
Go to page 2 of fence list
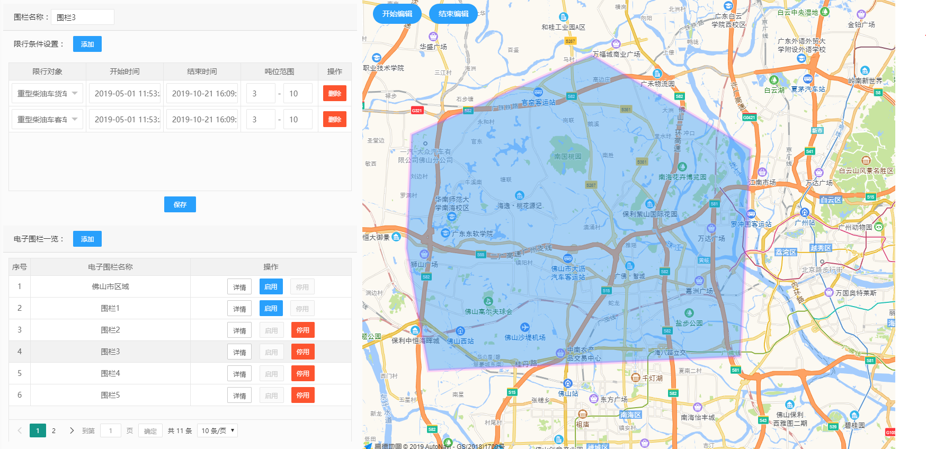(x=54, y=430)
